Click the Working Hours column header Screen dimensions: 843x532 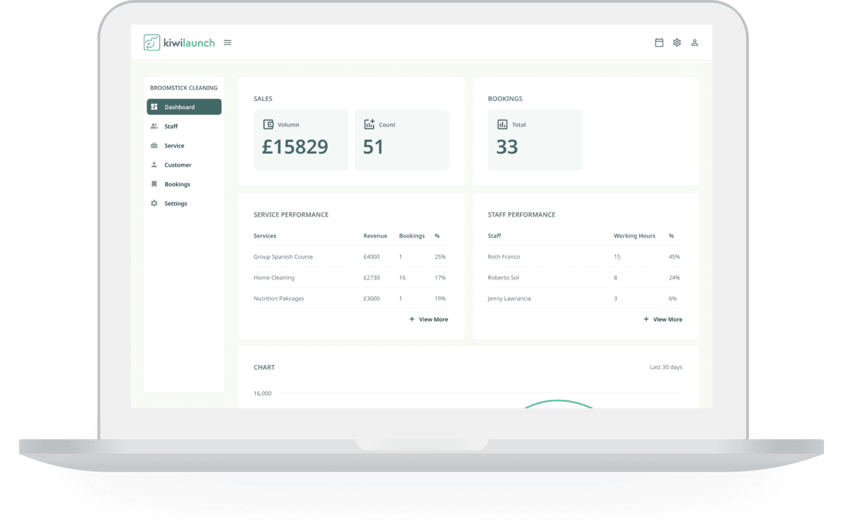tap(634, 236)
